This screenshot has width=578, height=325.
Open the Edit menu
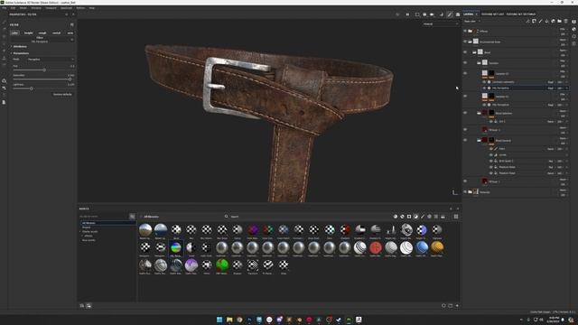[x=13, y=8]
